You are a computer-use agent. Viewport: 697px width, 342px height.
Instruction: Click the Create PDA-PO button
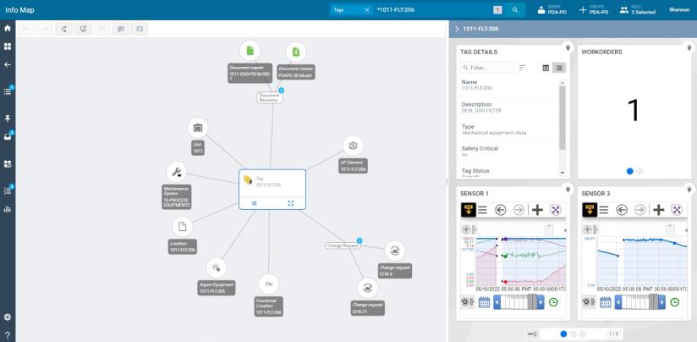(594, 10)
